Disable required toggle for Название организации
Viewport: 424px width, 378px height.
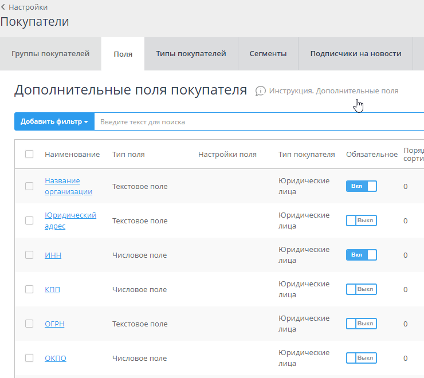coord(361,186)
